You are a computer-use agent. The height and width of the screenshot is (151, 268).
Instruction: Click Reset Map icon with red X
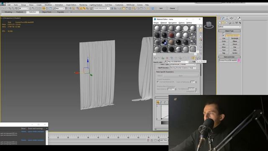[x=167, y=58]
